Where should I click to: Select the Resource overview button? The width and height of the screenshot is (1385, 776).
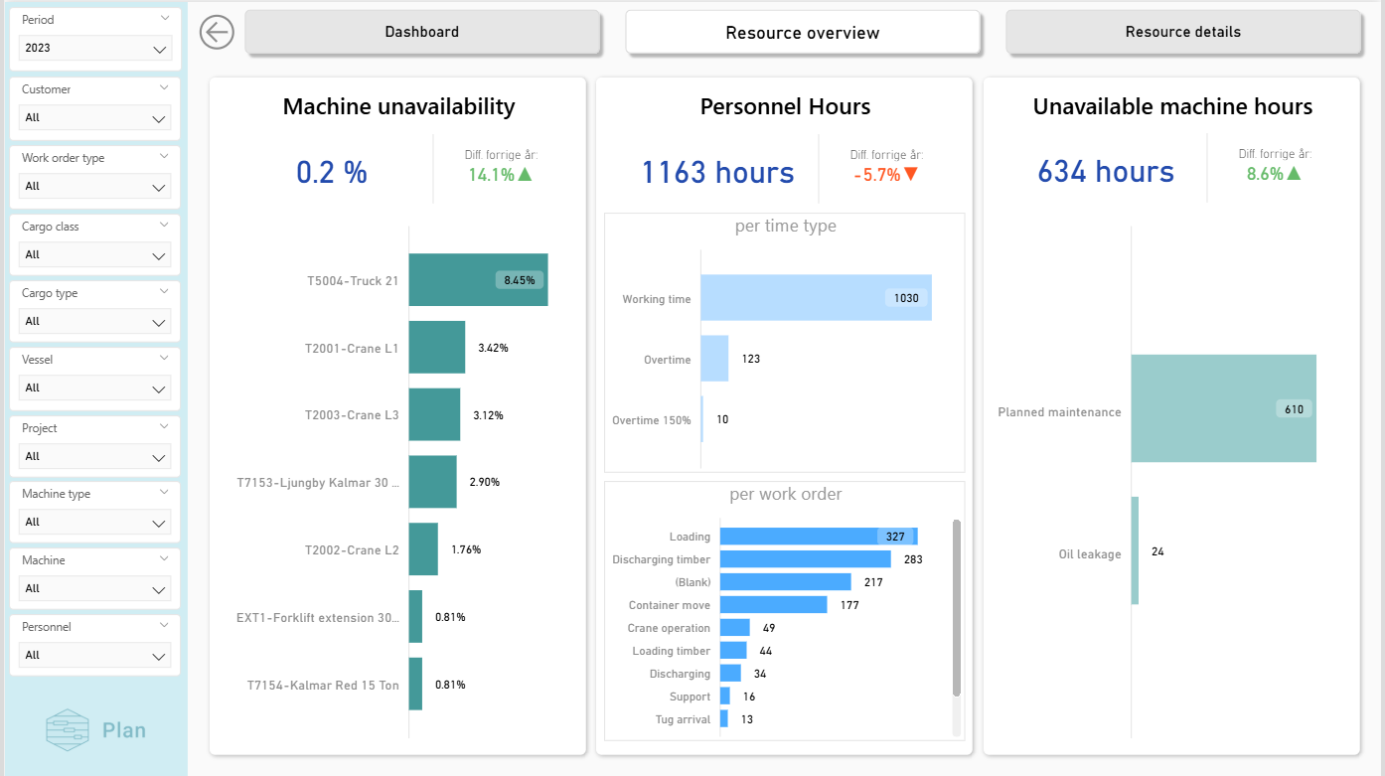[x=802, y=33]
